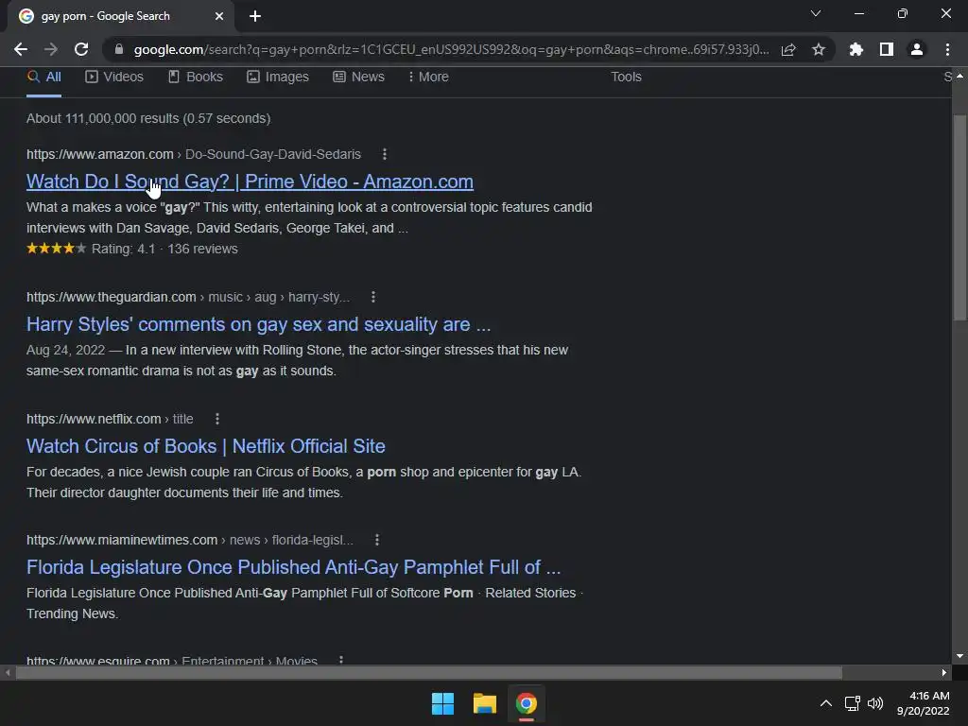Open the Windows Start menu
This screenshot has height=726, width=968.
442,703
